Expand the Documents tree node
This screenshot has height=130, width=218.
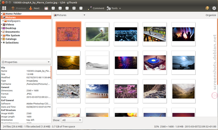[x=2, y=32]
